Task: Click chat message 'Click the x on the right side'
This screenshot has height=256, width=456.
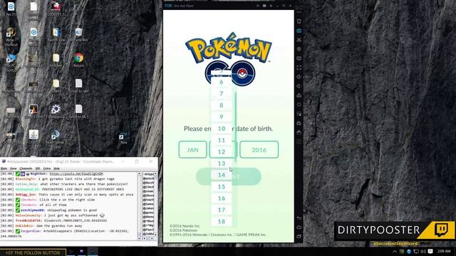Action: (x=67, y=200)
